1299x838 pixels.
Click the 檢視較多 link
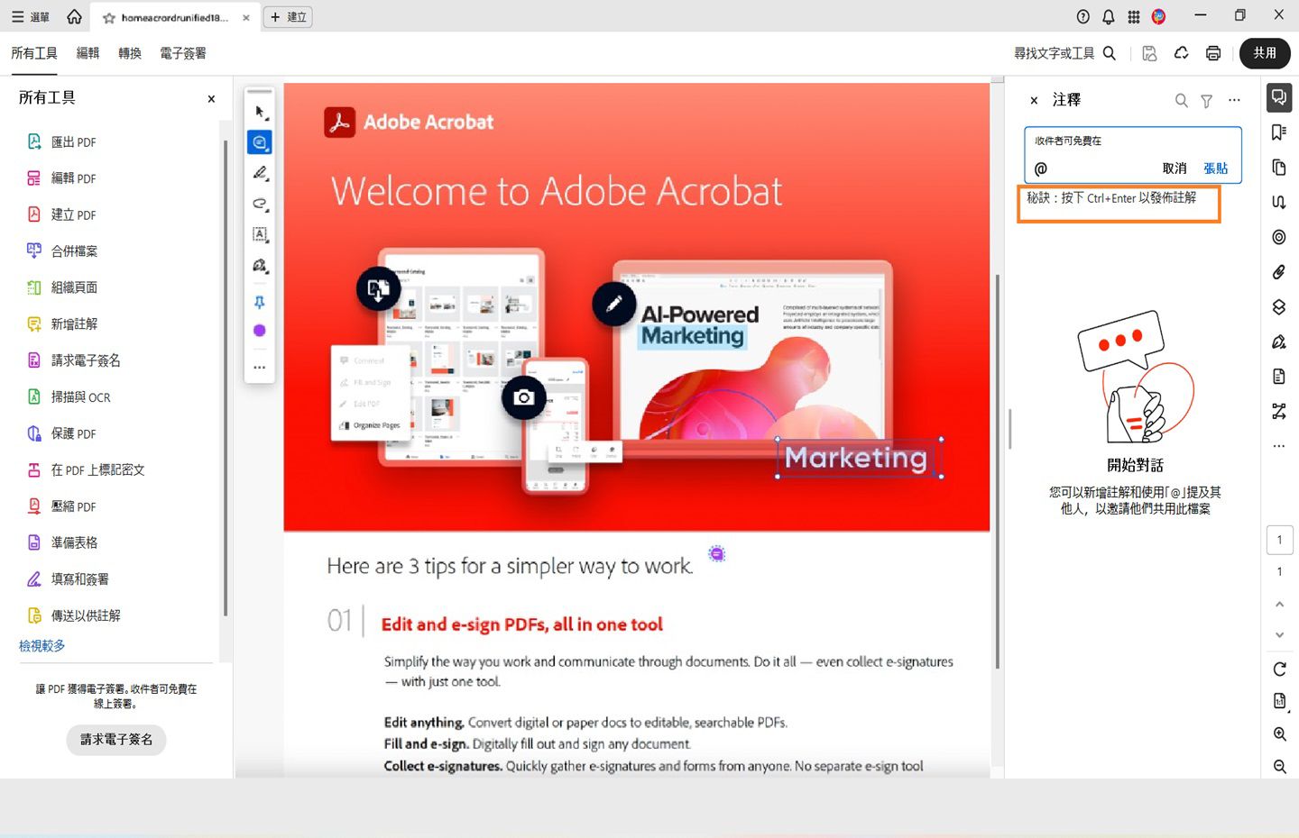(x=42, y=646)
